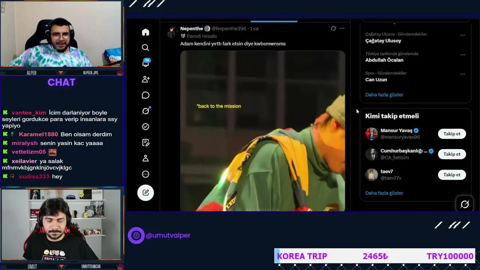Screen dimensions: 480x270
Task: Open options for Çağatay Ulusoy trend
Action: click(x=463, y=35)
